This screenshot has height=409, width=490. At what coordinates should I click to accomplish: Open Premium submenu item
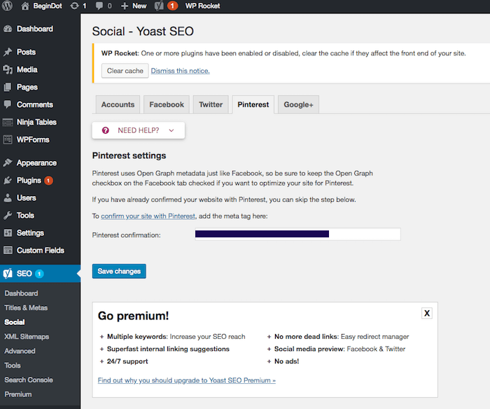point(17,394)
